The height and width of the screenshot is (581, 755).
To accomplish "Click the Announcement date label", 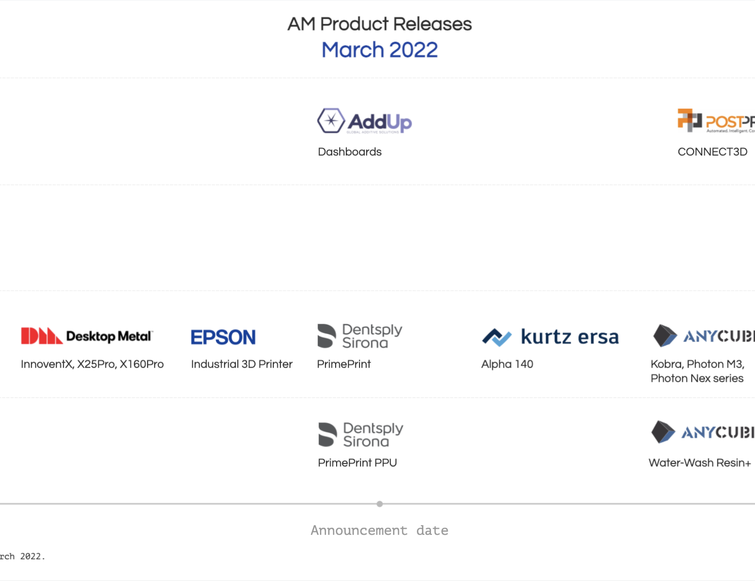I will pyautogui.click(x=379, y=530).
